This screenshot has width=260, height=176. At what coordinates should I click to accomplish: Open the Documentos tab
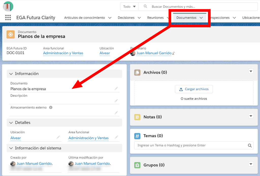click(186, 18)
